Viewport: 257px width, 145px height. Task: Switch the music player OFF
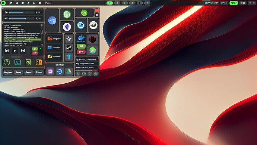tap(35, 53)
